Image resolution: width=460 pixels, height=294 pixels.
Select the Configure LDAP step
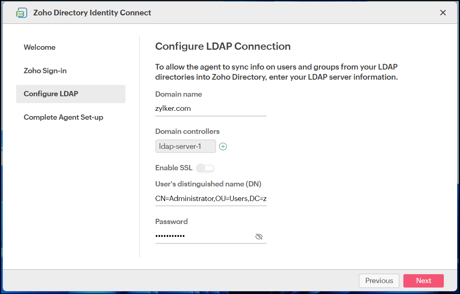coord(51,94)
